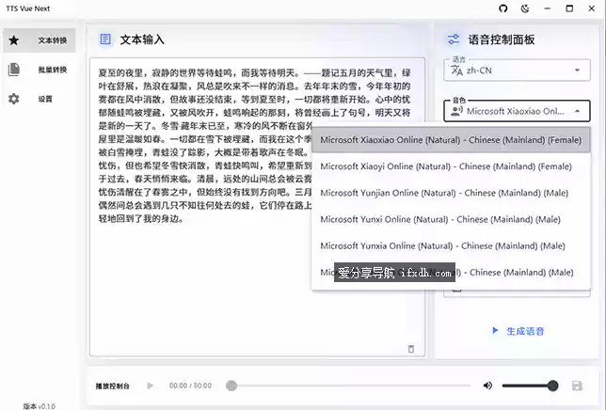Select Microsoft Xiaoxiao Online voice option
606x410 pixels.
451,140
